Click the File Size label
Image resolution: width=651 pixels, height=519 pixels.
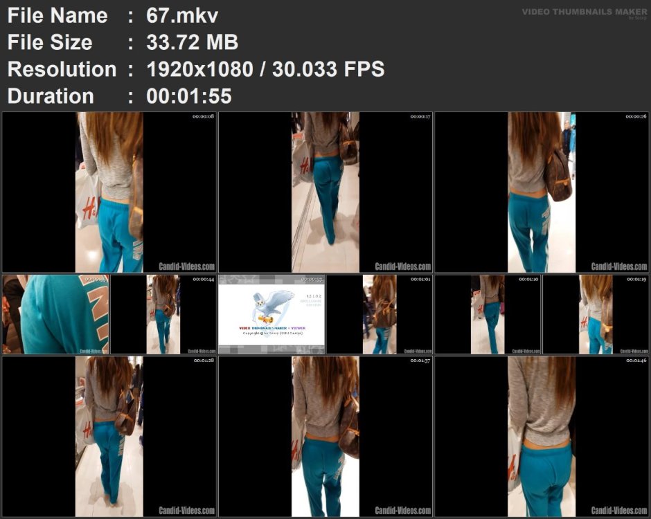pyautogui.click(x=50, y=42)
